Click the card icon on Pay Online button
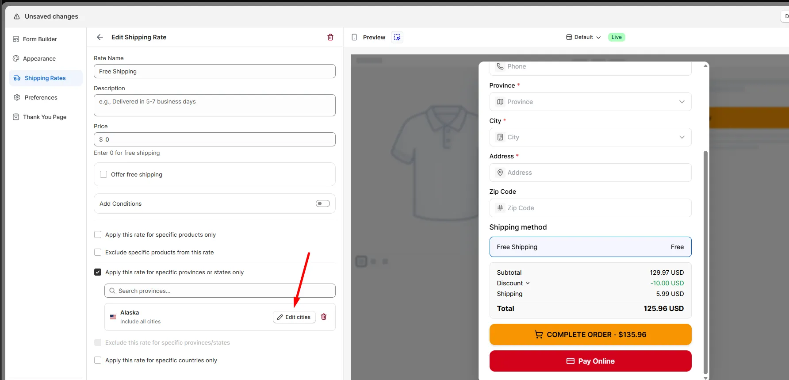This screenshot has height=380, width=789. [571, 361]
